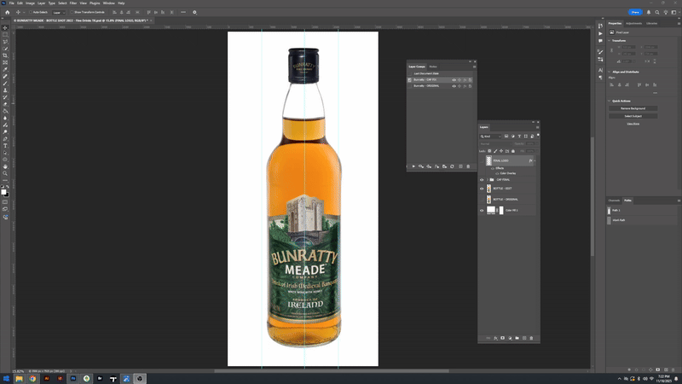Toggle visibility of CAP FINAL group
Screen dimensions: 682x384
coord(482,180)
